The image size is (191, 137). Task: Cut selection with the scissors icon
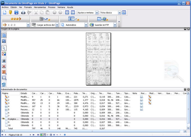coord(36,13)
